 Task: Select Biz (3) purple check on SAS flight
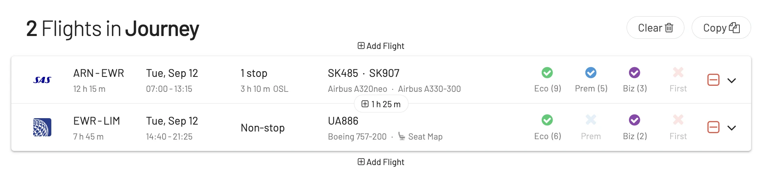click(x=635, y=73)
